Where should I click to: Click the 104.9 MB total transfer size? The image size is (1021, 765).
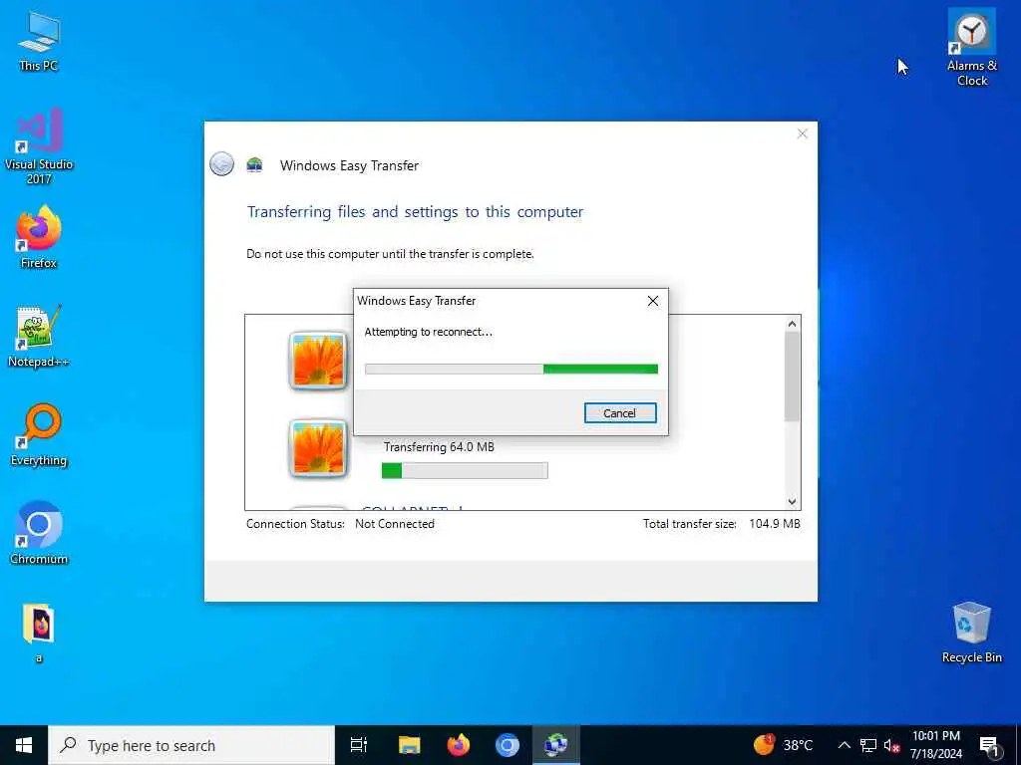[774, 524]
